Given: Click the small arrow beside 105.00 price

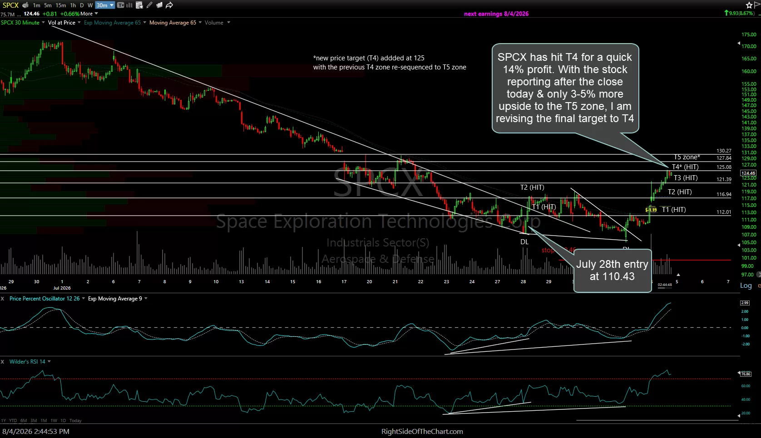Looking at the screenshot, I should [x=738, y=245].
